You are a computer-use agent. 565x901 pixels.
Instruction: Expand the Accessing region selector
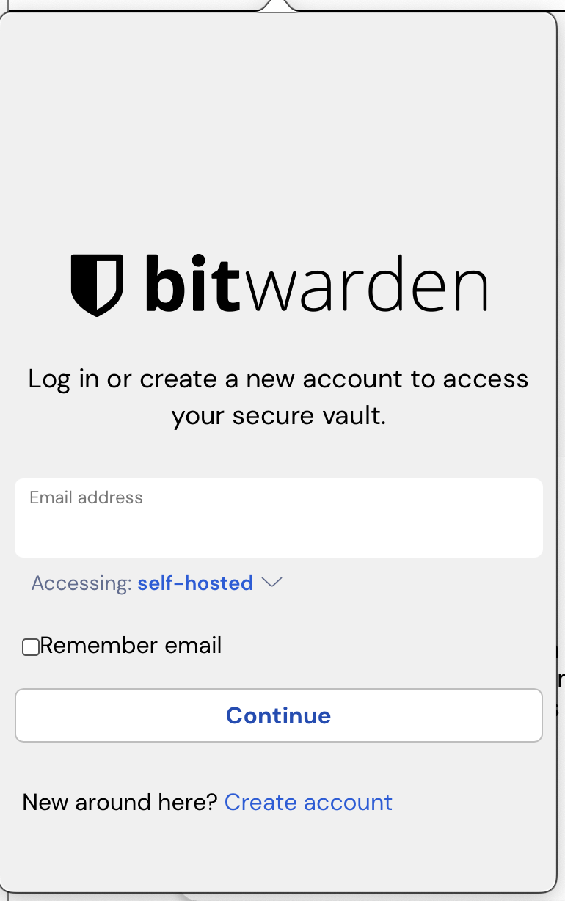tap(157, 583)
